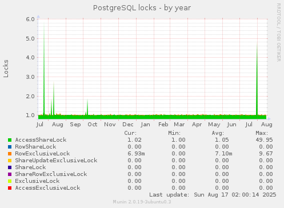
Task: Select the ShareRowExclusiveLock legend label
Action: 51,174
